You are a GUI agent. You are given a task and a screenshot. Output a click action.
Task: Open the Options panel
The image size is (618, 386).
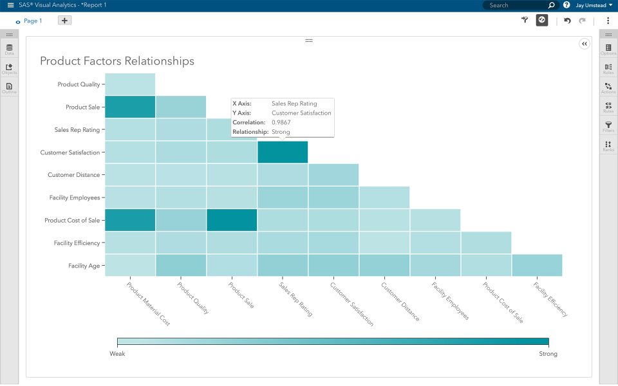pyautogui.click(x=608, y=48)
